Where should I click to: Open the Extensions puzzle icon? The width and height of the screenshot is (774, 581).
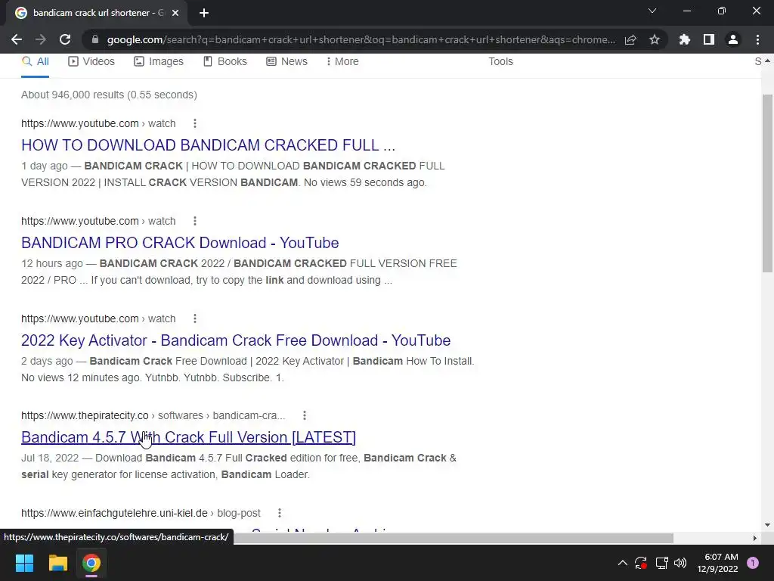pyautogui.click(x=685, y=39)
